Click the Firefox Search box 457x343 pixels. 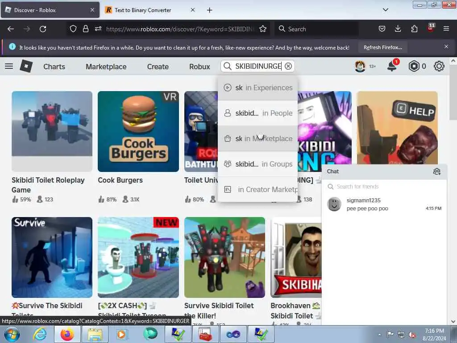(x=316, y=29)
